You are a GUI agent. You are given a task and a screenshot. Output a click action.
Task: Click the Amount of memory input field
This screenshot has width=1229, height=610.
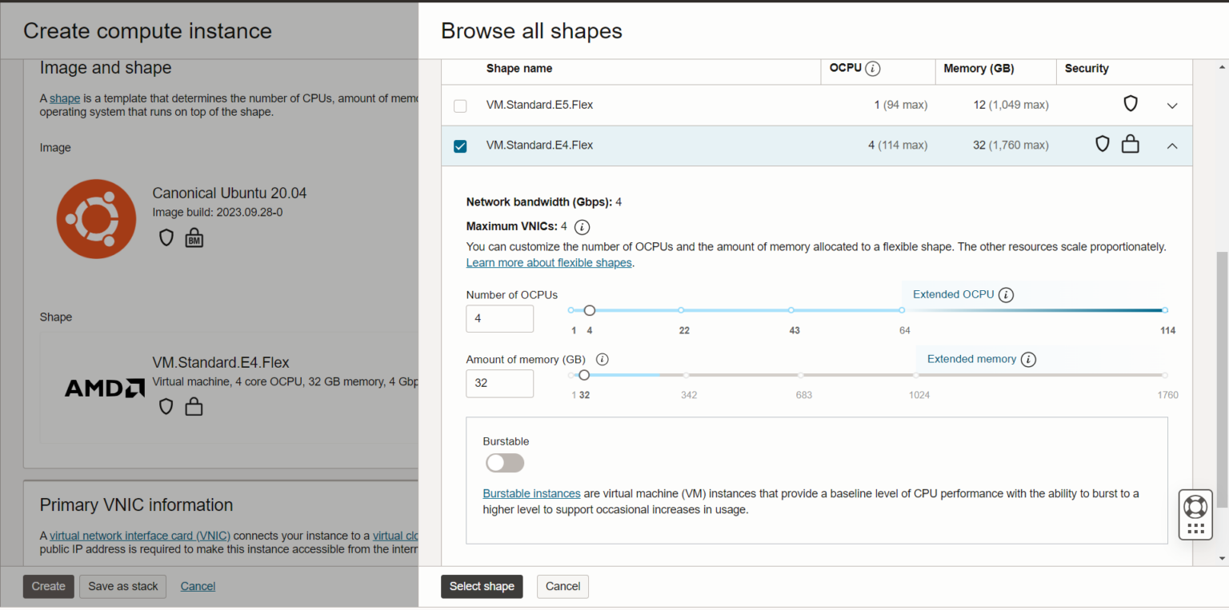point(500,383)
